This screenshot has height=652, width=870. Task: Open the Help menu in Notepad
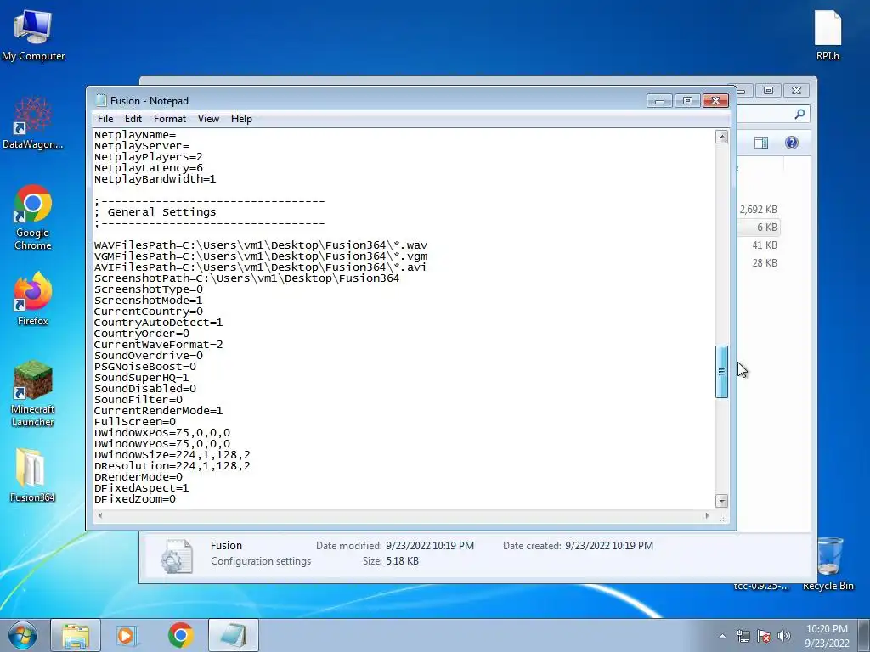click(241, 119)
